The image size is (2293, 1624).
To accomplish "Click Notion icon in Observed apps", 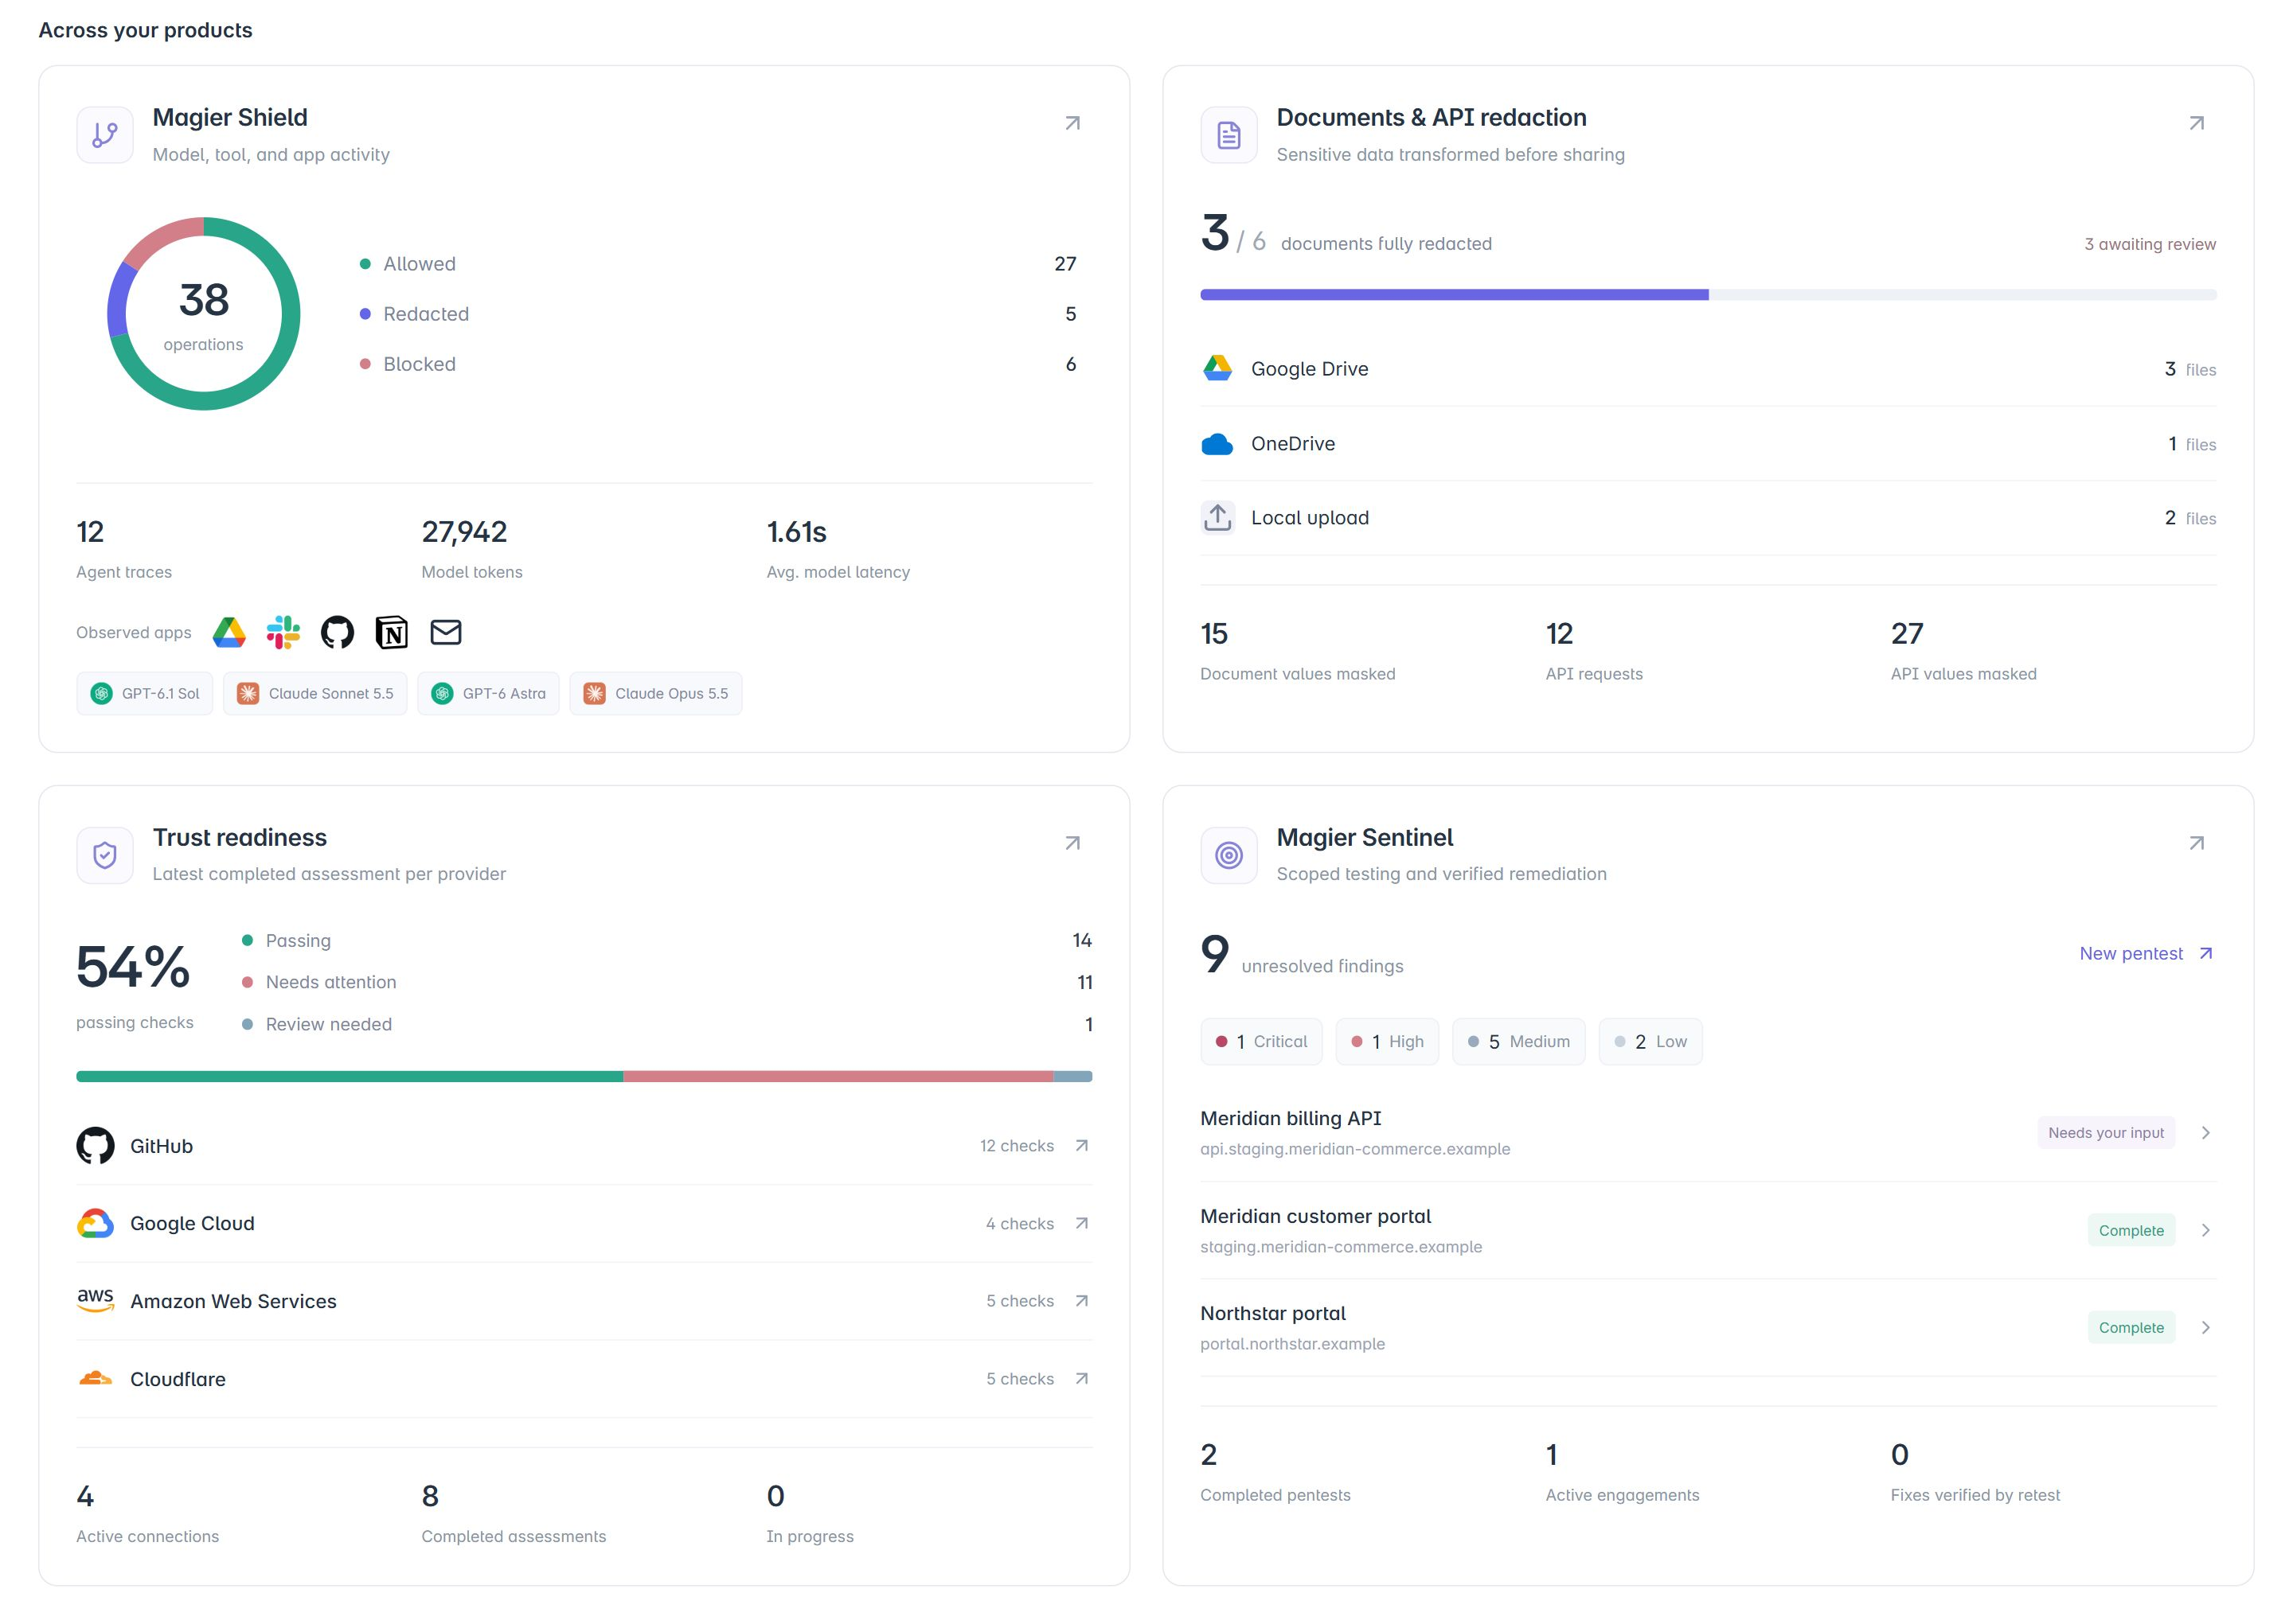I will [391, 632].
